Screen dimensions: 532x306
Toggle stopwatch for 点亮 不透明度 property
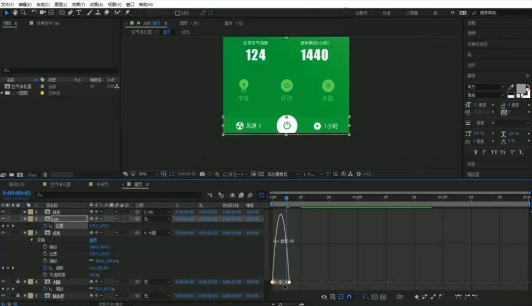point(45,275)
